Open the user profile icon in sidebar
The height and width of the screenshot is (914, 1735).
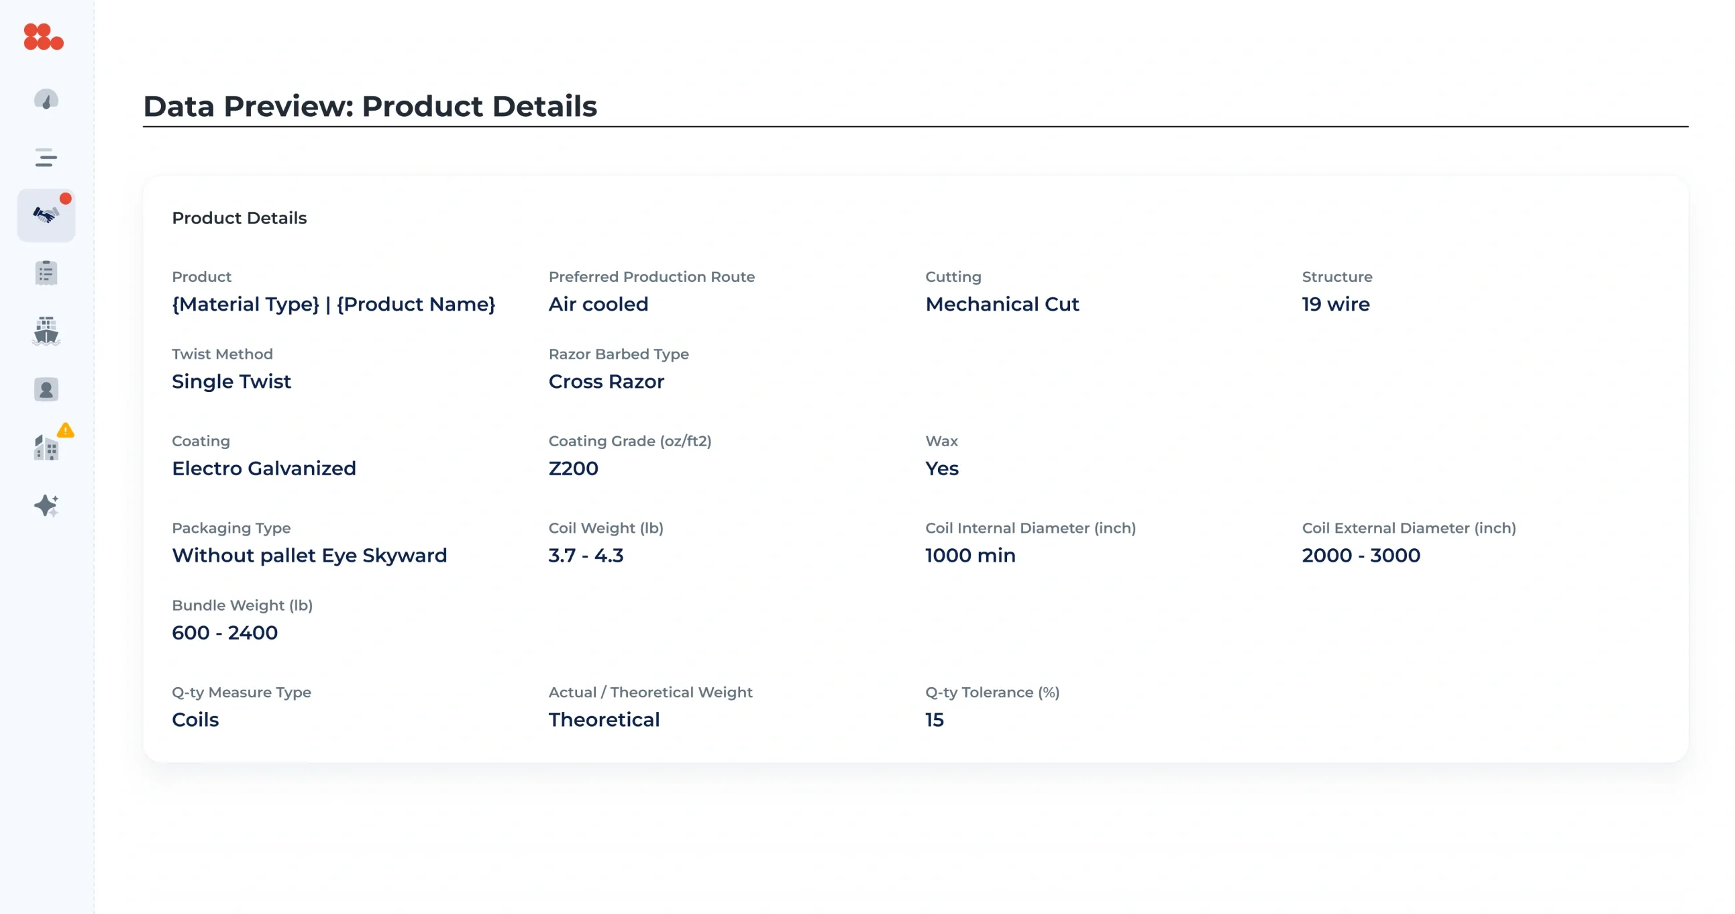pos(46,389)
